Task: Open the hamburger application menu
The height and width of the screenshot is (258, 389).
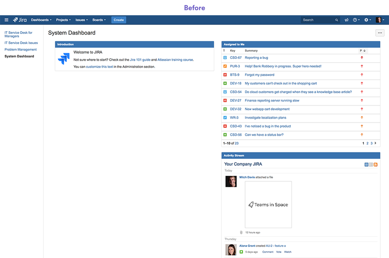Action: (x=7, y=20)
